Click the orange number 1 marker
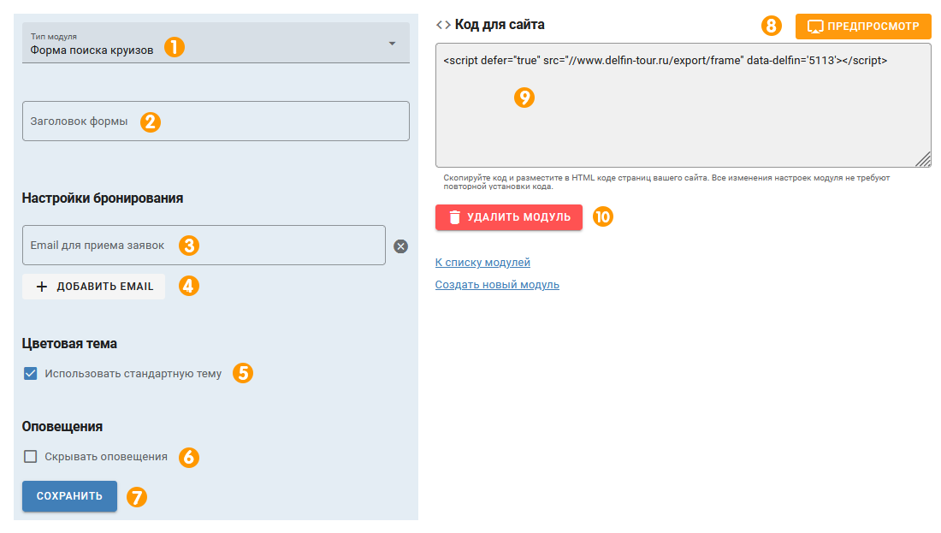The width and height of the screenshot is (941, 533). (175, 47)
